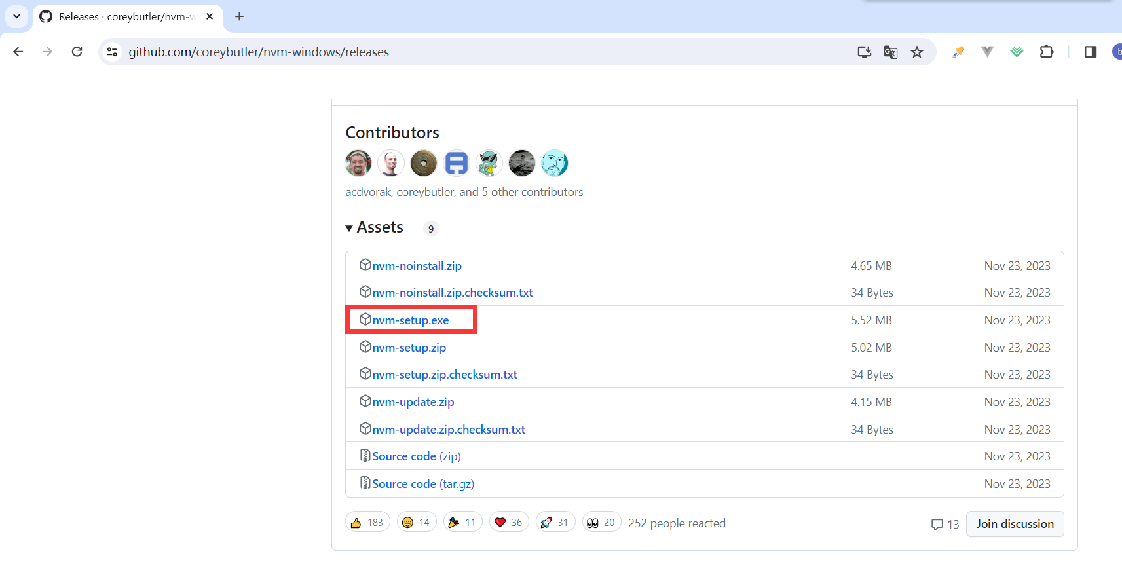Open the bronze coin contributor avatar
This screenshot has height=577, width=1122.
[x=424, y=163]
